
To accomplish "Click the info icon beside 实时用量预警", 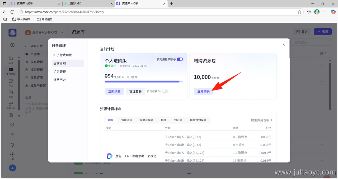I will coord(175,59).
